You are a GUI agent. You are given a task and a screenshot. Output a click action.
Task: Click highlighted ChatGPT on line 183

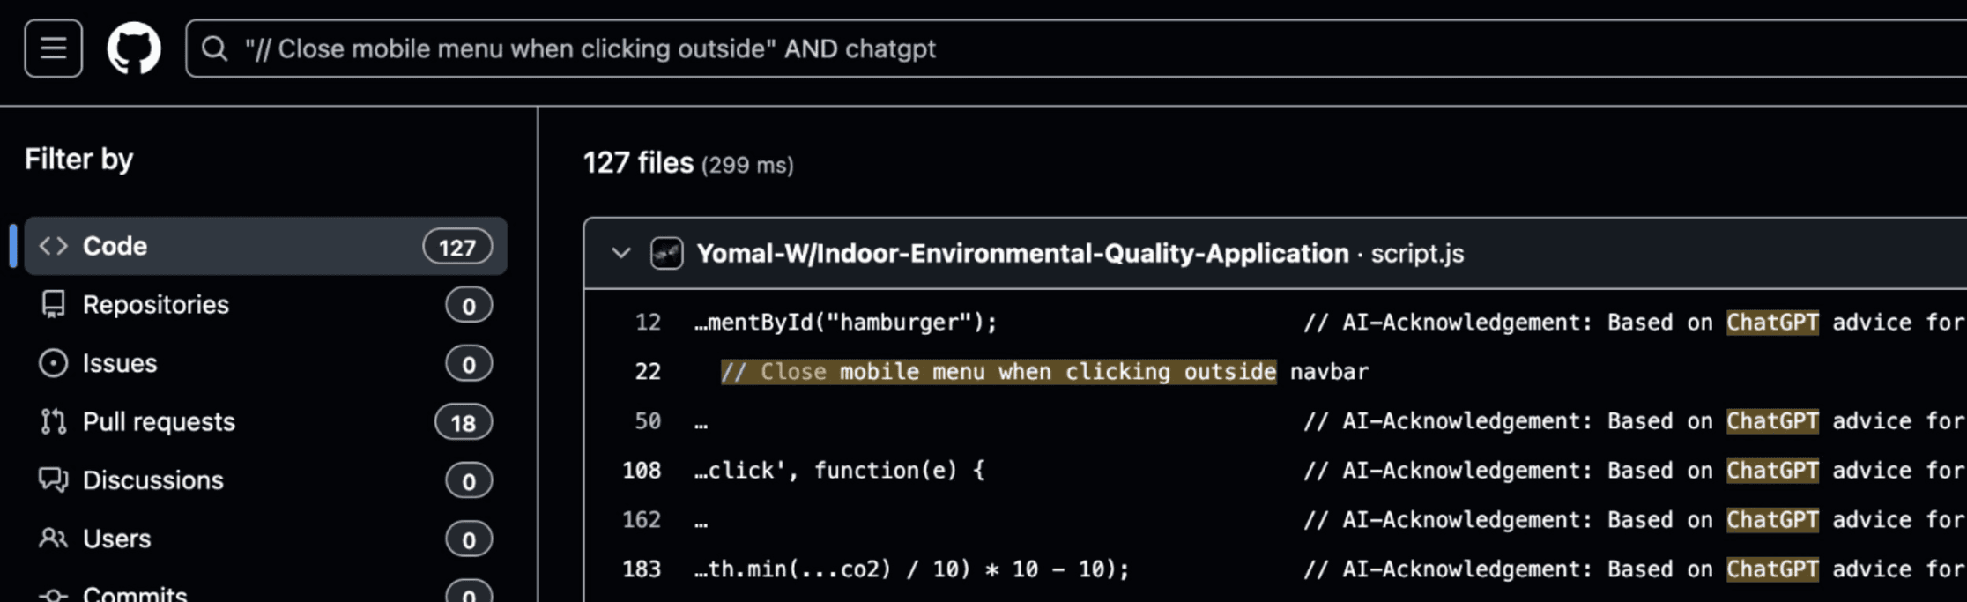(x=1772, y=569)
